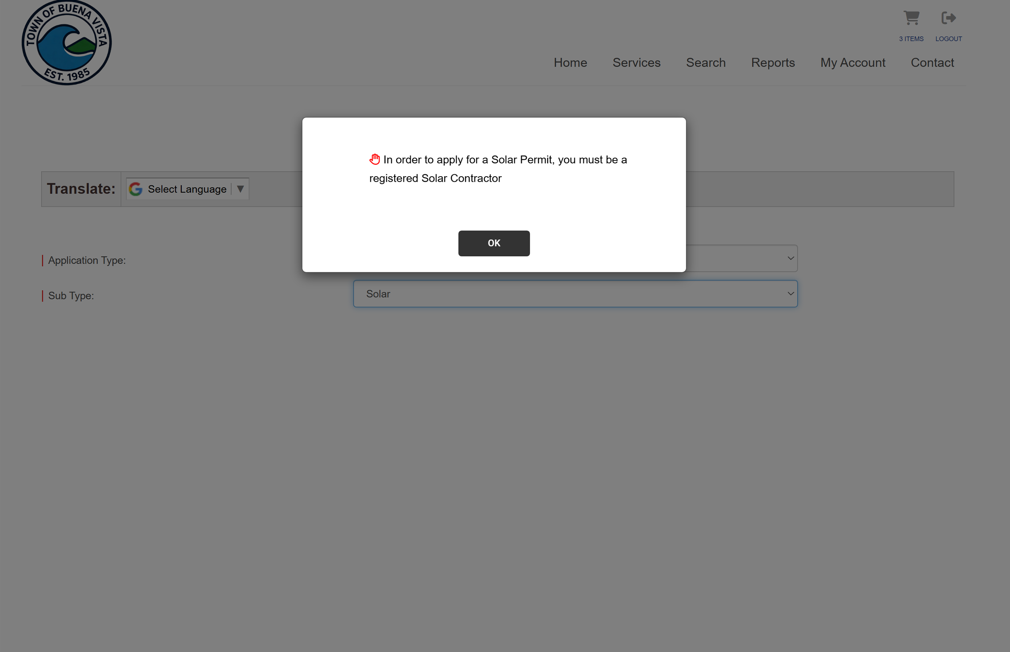Open the Reports menu item
The width and height of the screenshot is (1010, 652).
point(773,62)
